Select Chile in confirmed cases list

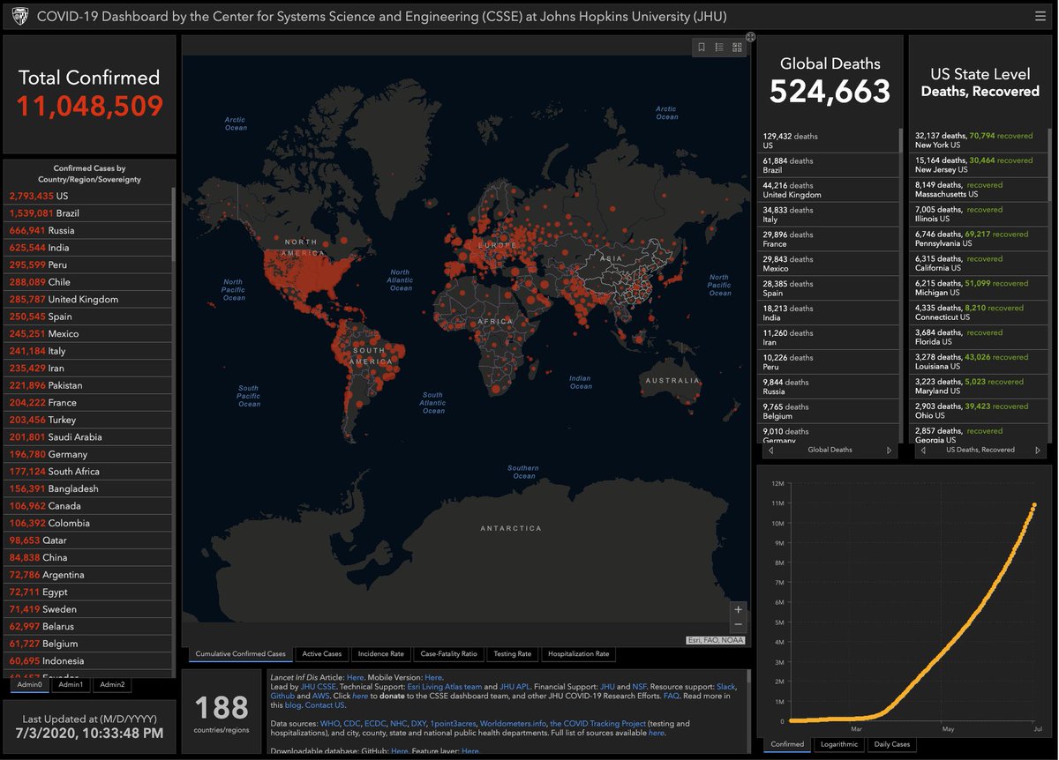click(88, 282)
